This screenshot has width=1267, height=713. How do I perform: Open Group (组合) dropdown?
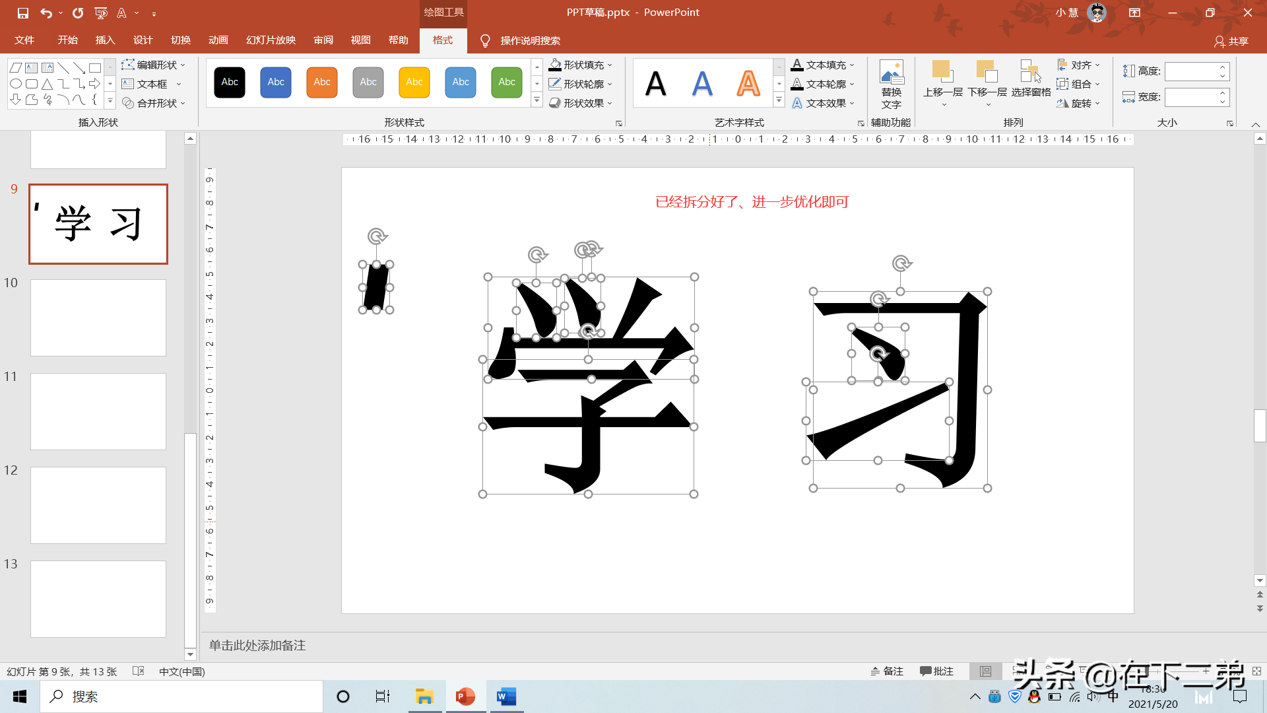click(x=1079, y=84)
